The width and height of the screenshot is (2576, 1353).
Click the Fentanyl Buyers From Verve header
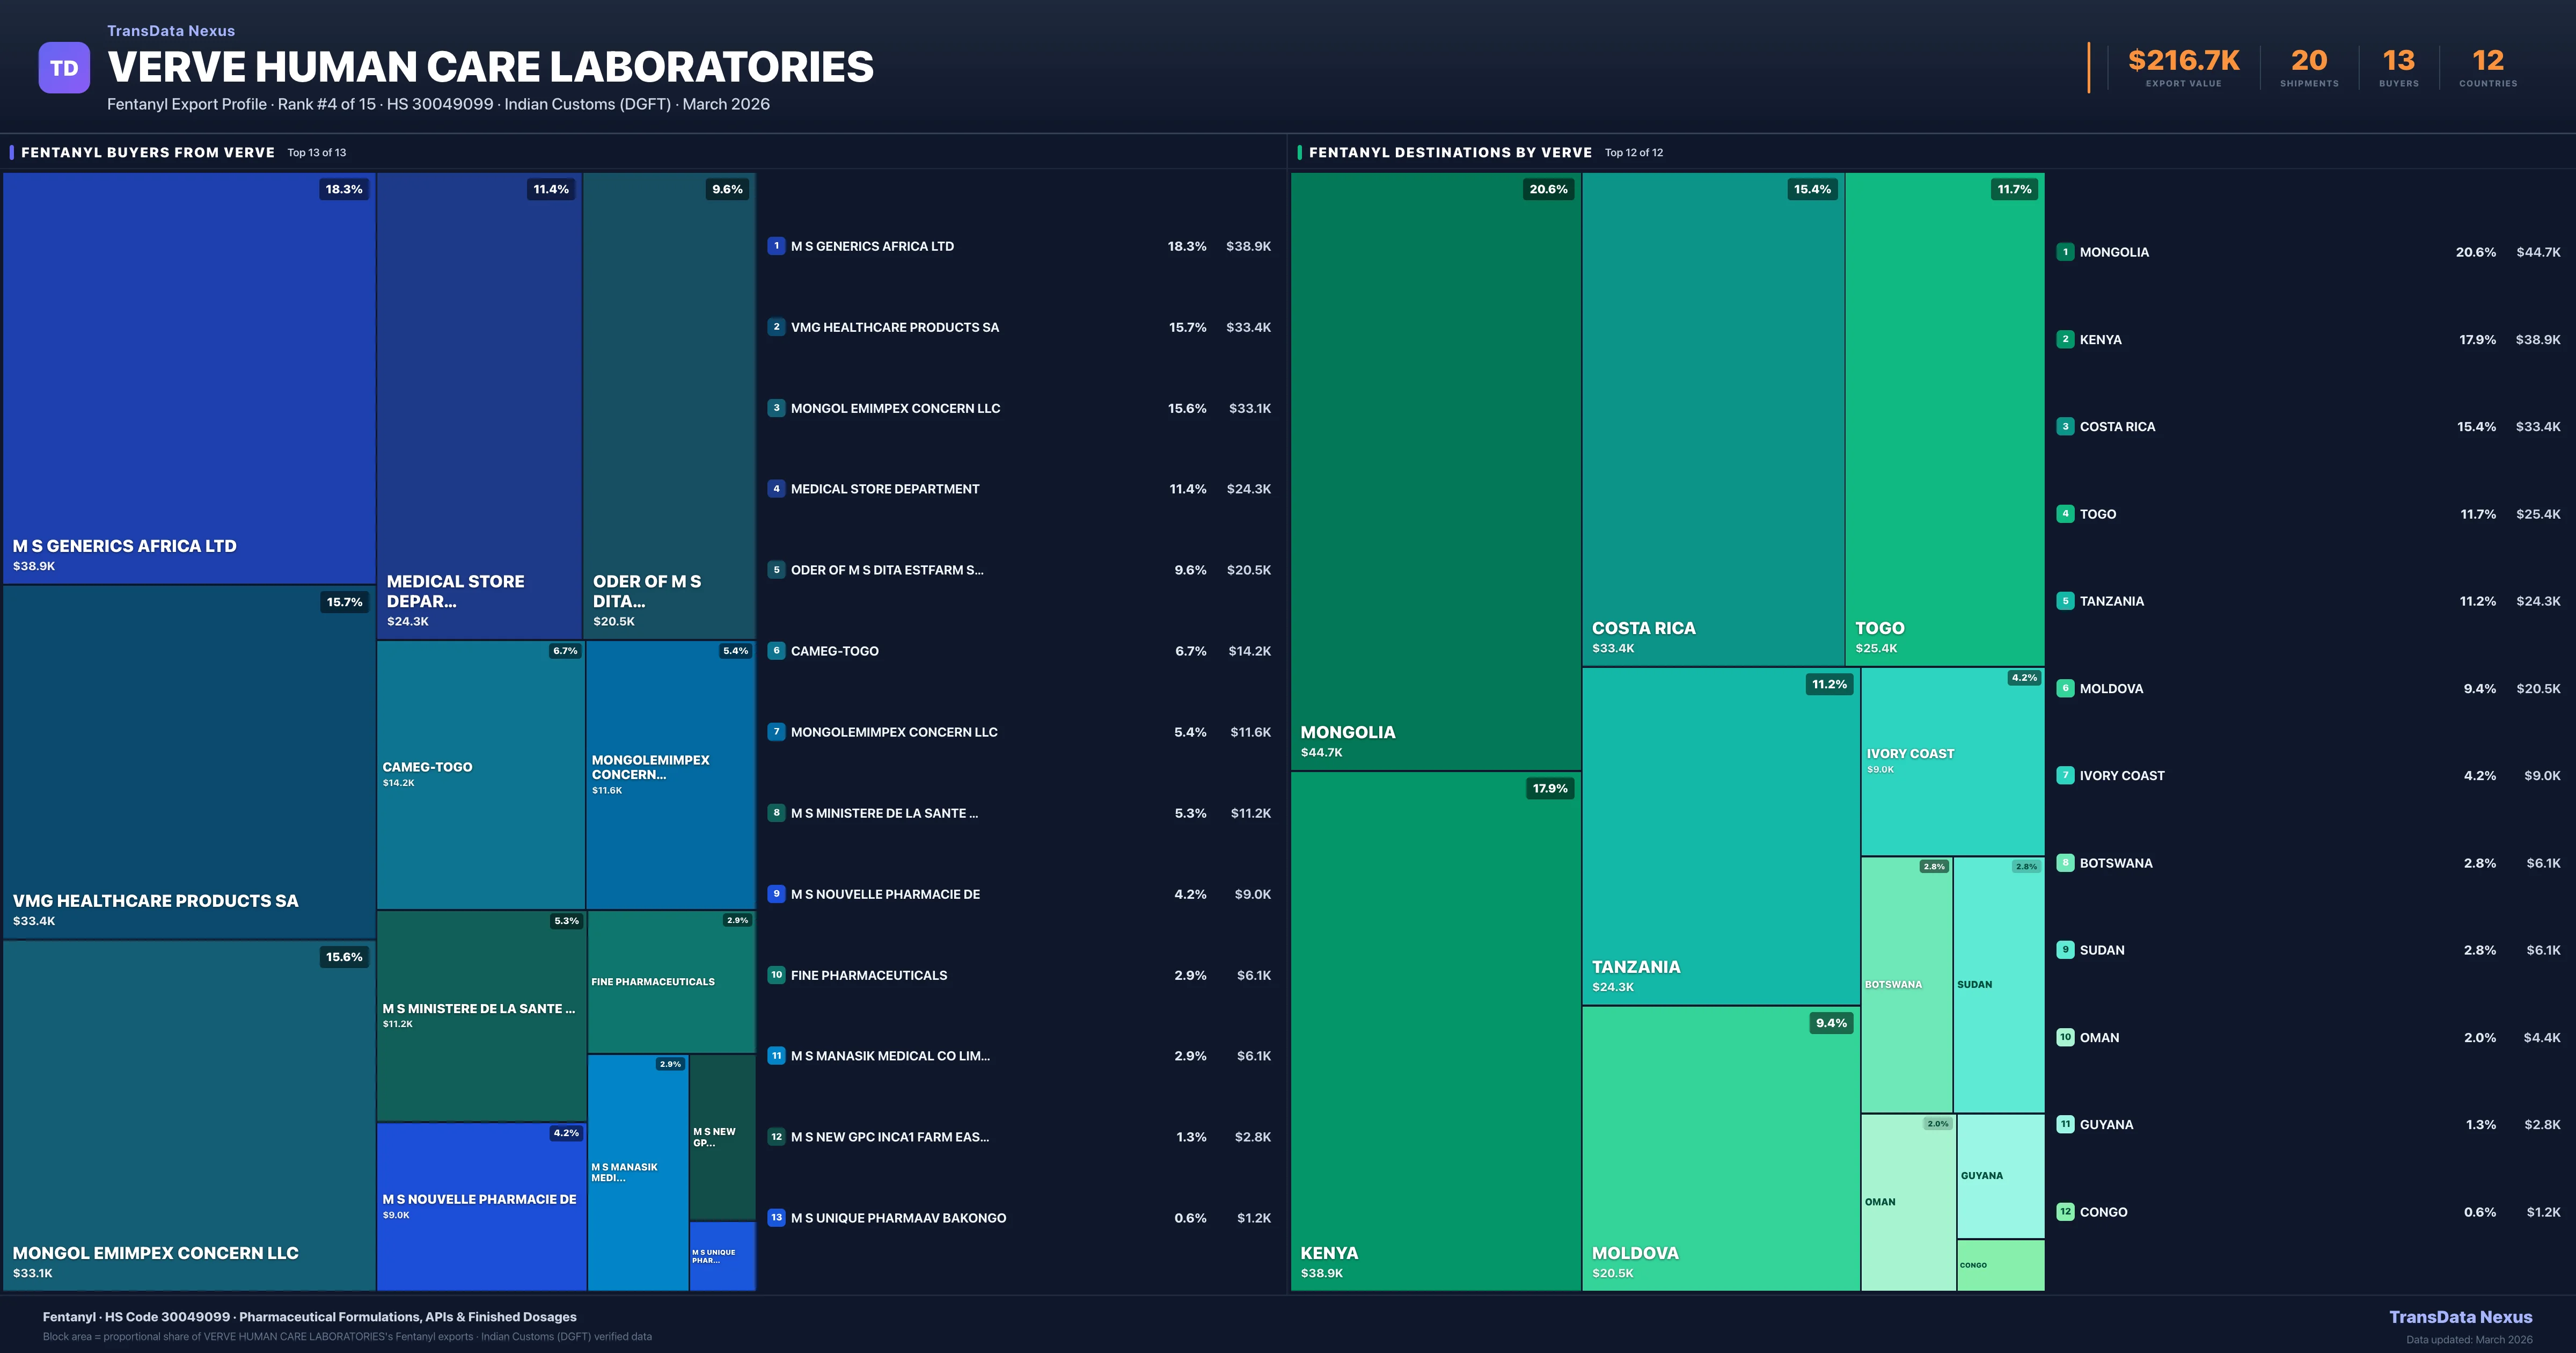148,153
